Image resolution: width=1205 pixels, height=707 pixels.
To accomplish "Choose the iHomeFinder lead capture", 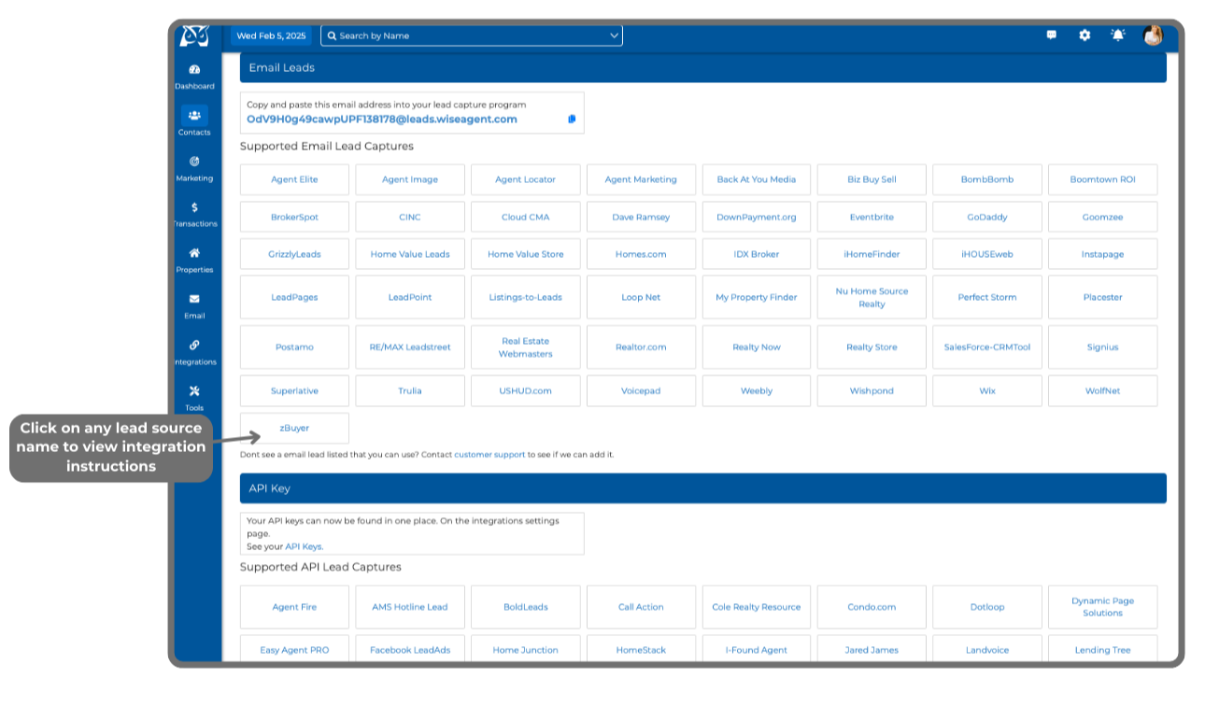I will pyautogui.click(x=872, y=254).
